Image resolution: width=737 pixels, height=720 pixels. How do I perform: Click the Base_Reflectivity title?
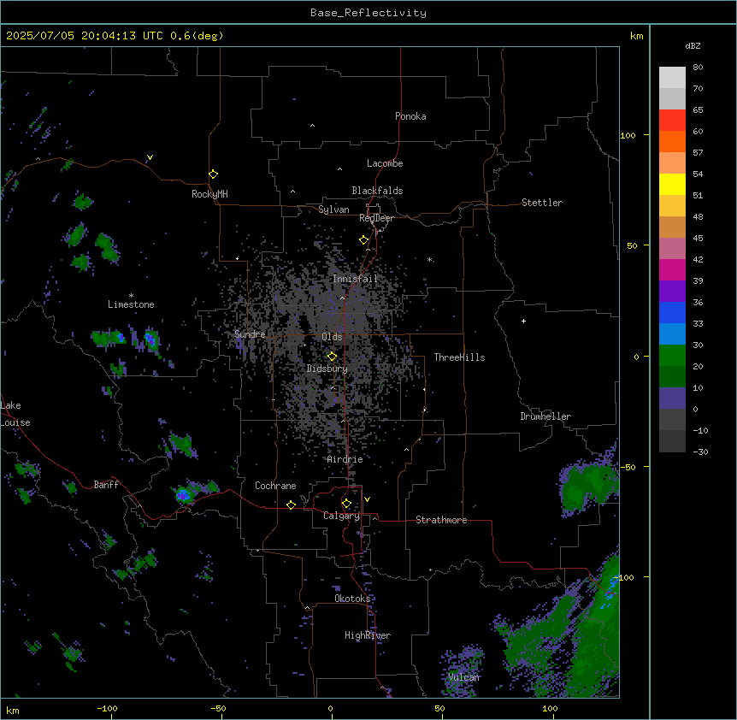coord(368,13)
